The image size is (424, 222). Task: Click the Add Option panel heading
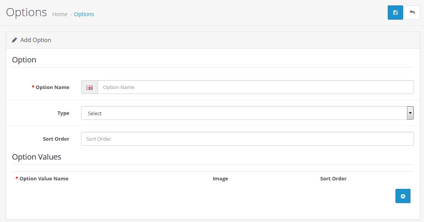(x=36, y=40)
